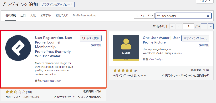Screen dimensions: 216x103
Task: Click the refresh icon on the 今すぐ更新 button
Action: (83, 38)
